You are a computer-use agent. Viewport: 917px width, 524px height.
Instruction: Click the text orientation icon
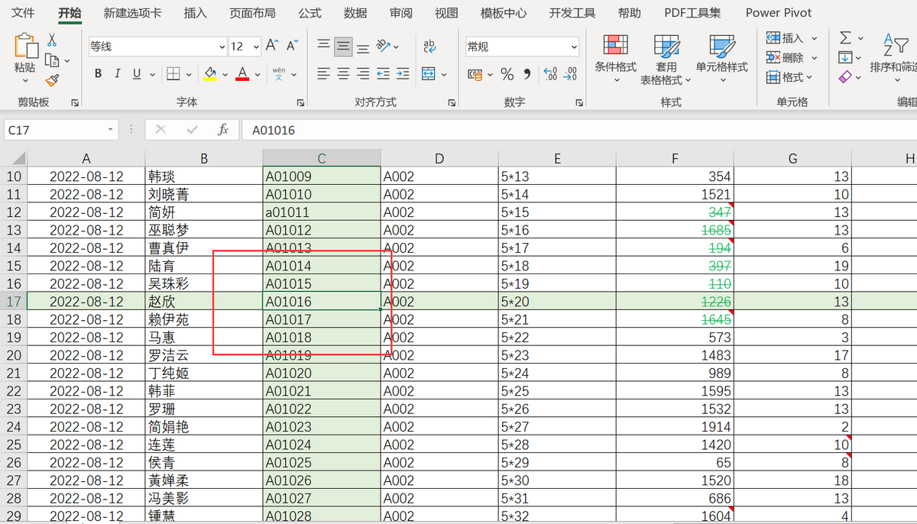[384, 46]
